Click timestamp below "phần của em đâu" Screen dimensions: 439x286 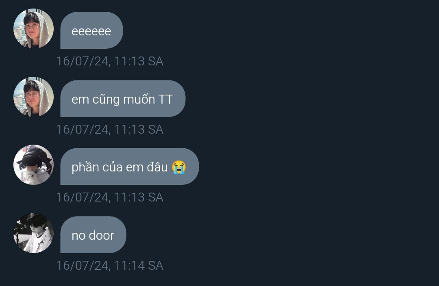(x=110, y=197)
